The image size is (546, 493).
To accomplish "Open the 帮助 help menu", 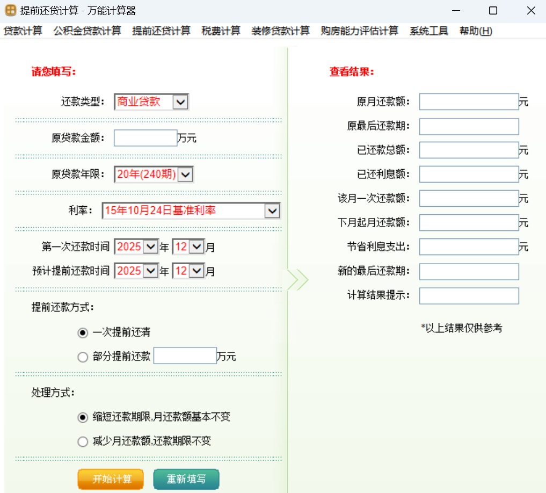I will 476,31.
